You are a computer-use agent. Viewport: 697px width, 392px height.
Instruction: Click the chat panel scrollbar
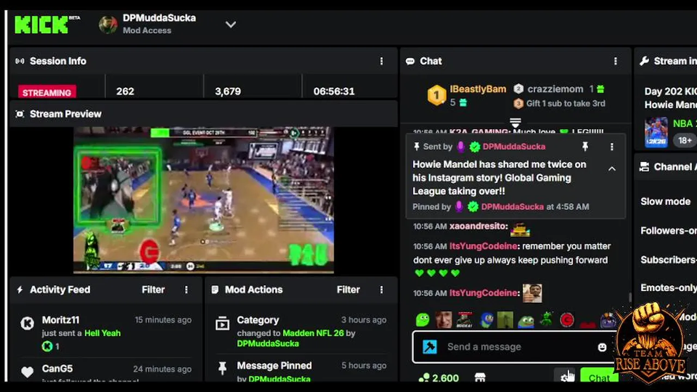pos(630,297)
